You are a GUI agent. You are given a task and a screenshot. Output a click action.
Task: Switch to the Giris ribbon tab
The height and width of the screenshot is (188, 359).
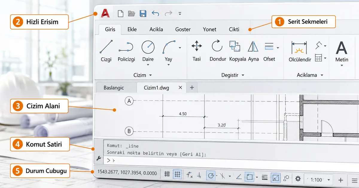(110, 29)
